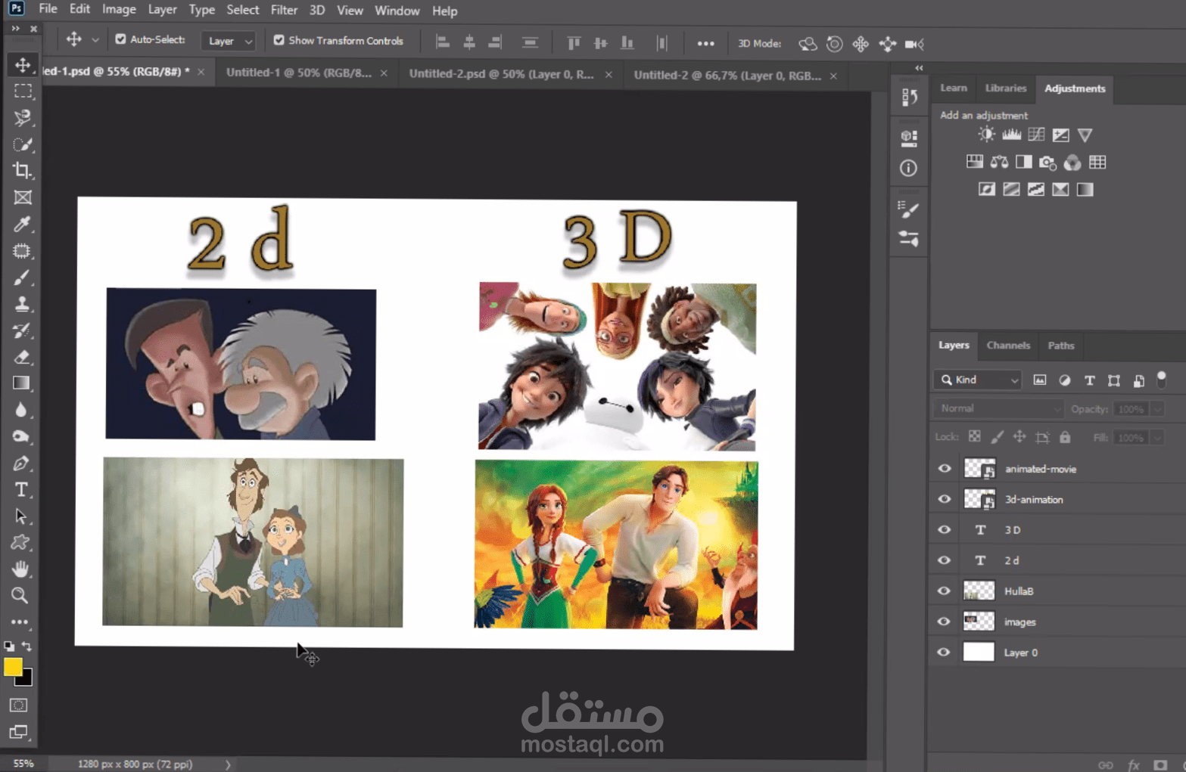Select the Eyedropper tool
This screenshot has width=1186, height=772.
(22, 224)
